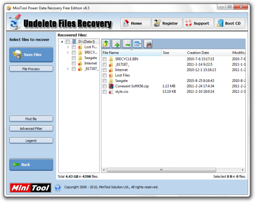
Task: Check the $RECYCLE.BIN checkbox in file list
Action: tap(105, 59)
